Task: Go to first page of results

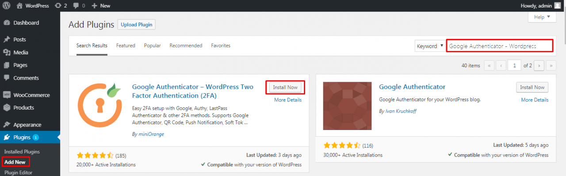Action: [x=490, y=65]
